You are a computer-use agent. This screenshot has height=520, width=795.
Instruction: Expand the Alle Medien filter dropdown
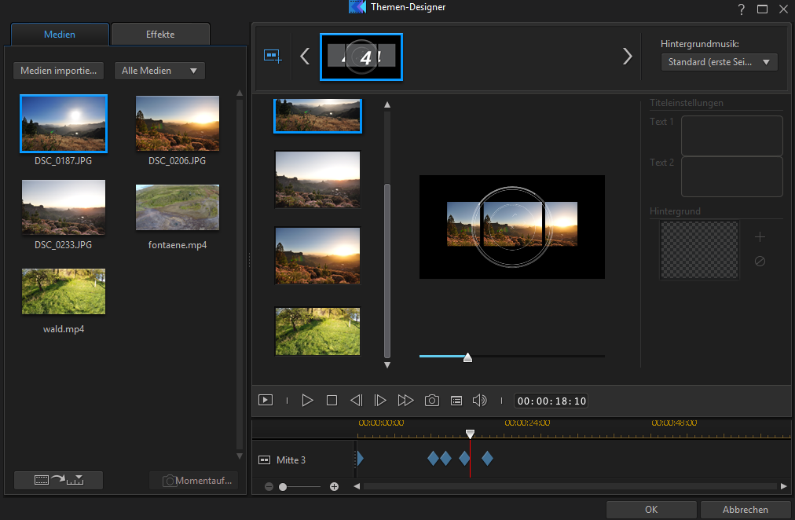click(x=159, y=71)
